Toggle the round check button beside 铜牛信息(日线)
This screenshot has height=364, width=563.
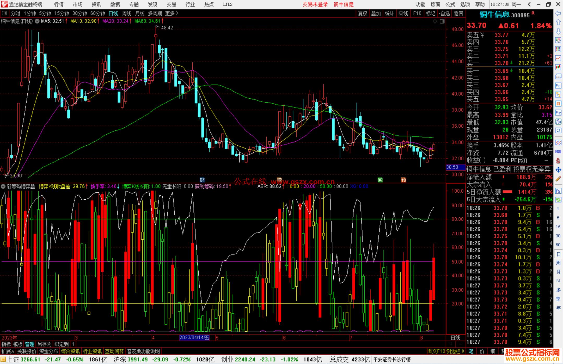click(37, 21)
